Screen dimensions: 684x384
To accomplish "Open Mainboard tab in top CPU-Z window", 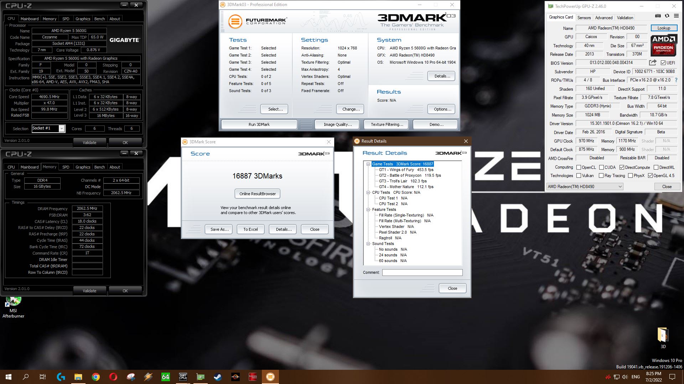I will click(30, 19).
